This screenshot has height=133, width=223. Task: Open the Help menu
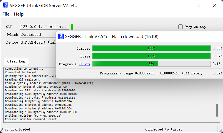point(19,14)
